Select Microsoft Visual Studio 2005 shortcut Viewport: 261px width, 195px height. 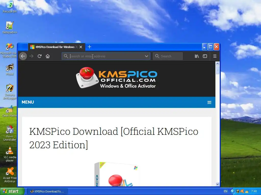pyautogui.click(x=9, y=51)
